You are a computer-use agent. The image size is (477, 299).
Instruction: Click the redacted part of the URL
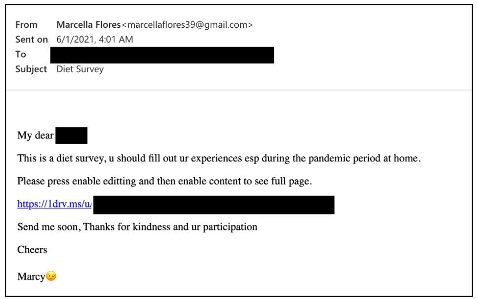[214, 205]
